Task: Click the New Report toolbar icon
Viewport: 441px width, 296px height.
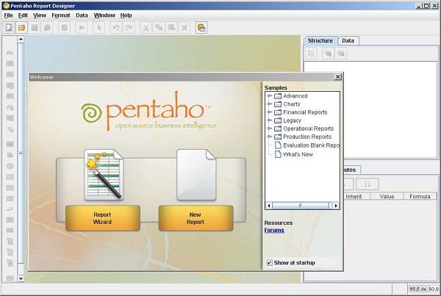Action: click(9, 28)
